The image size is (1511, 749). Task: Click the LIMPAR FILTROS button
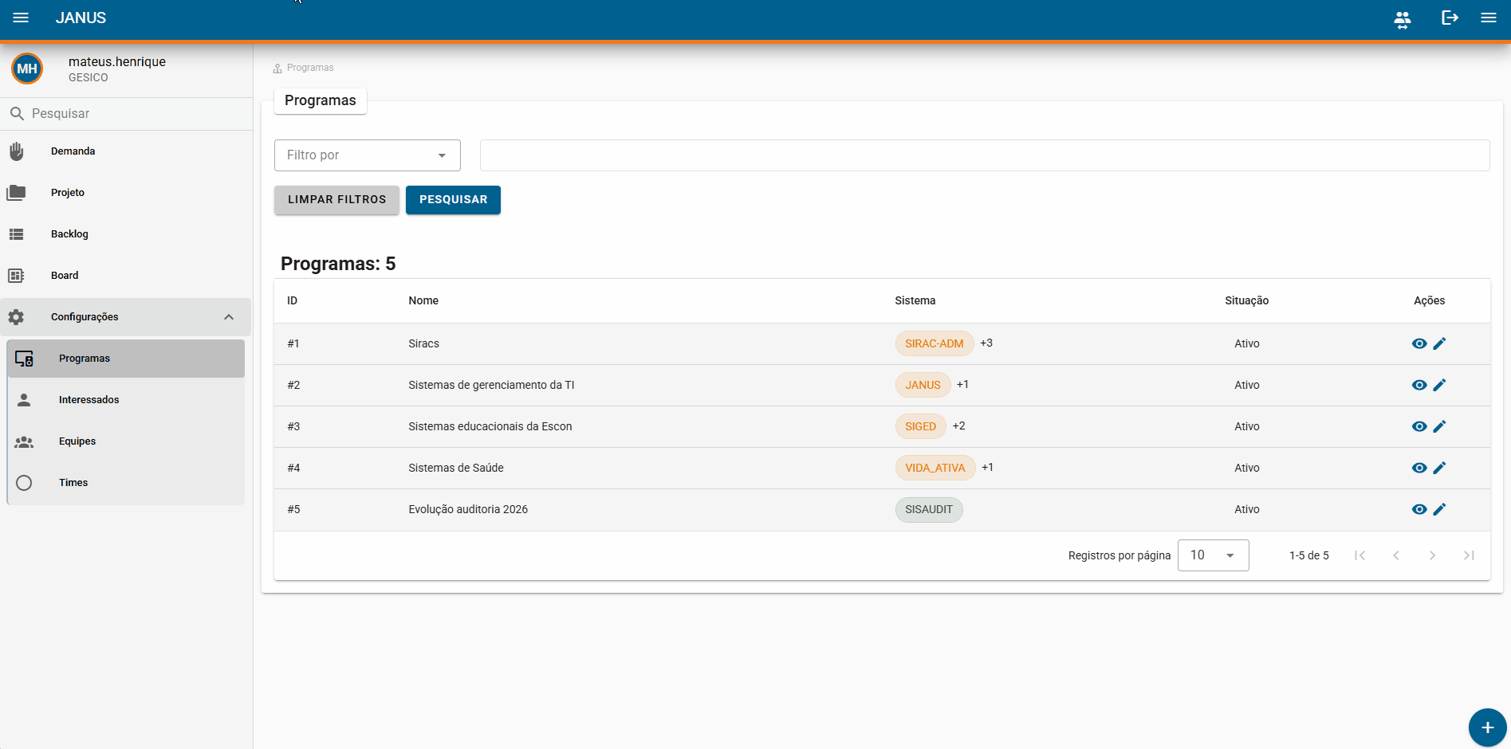[336, 200]
